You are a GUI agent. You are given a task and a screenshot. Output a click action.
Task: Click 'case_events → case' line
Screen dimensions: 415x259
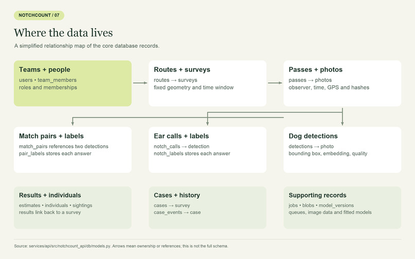pos(177,212)
